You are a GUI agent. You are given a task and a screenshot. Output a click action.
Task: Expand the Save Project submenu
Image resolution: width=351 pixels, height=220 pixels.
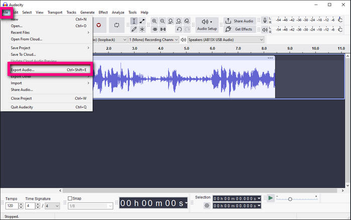point(50,48)
